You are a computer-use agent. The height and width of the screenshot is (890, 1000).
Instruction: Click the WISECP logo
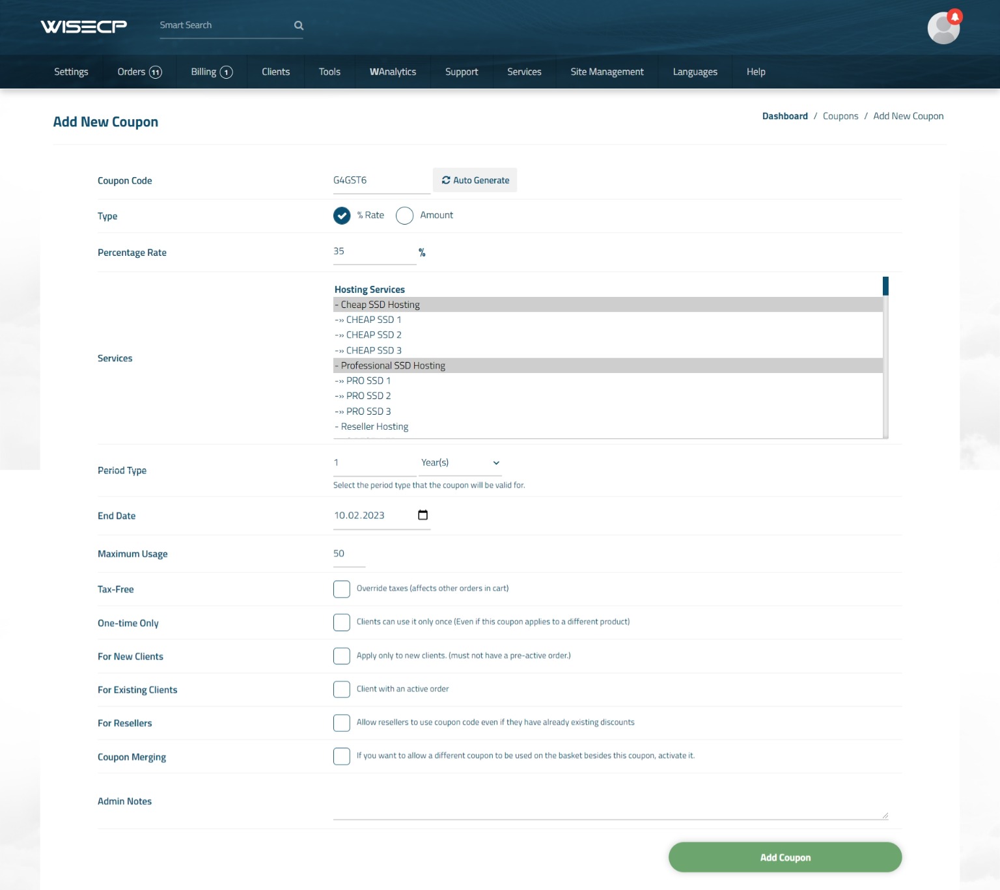[84, 26]
